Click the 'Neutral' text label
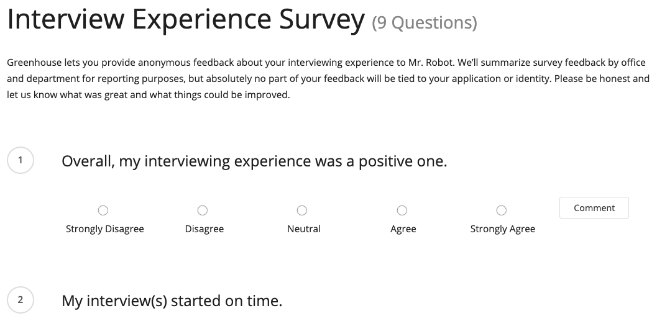The width and height of the screenshot is (657, 326). (x=304, y=229)
